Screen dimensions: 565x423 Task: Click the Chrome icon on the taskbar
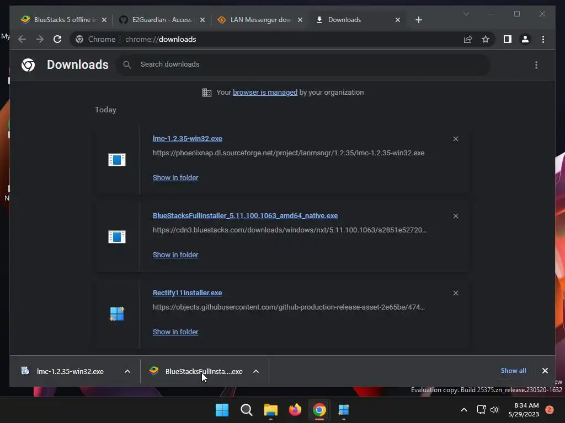(319, 410)
